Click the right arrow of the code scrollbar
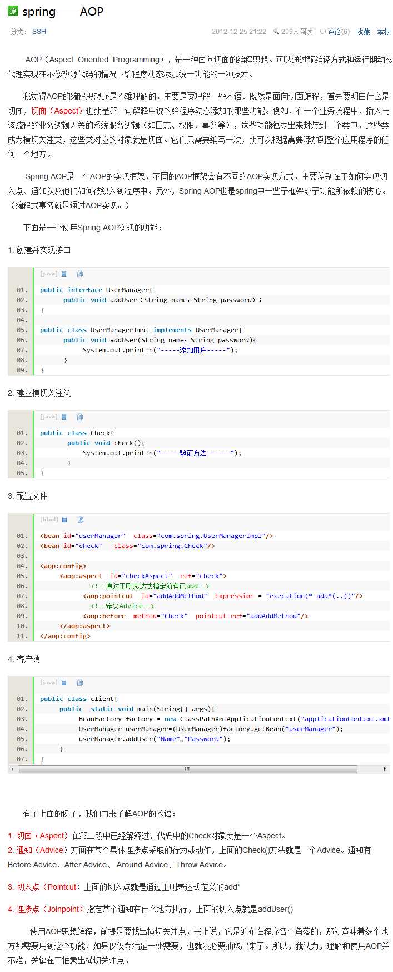 (x=385, y=769)
